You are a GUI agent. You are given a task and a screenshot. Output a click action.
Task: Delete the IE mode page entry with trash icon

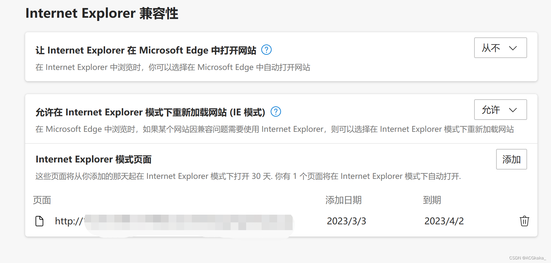(524, 221)
